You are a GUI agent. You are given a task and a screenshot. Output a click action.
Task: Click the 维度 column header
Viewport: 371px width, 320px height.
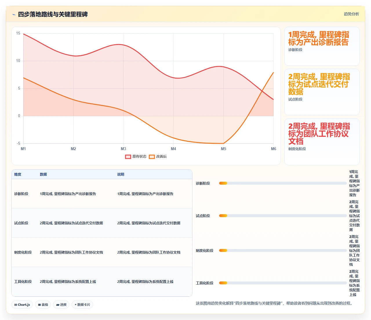(18, 174)
